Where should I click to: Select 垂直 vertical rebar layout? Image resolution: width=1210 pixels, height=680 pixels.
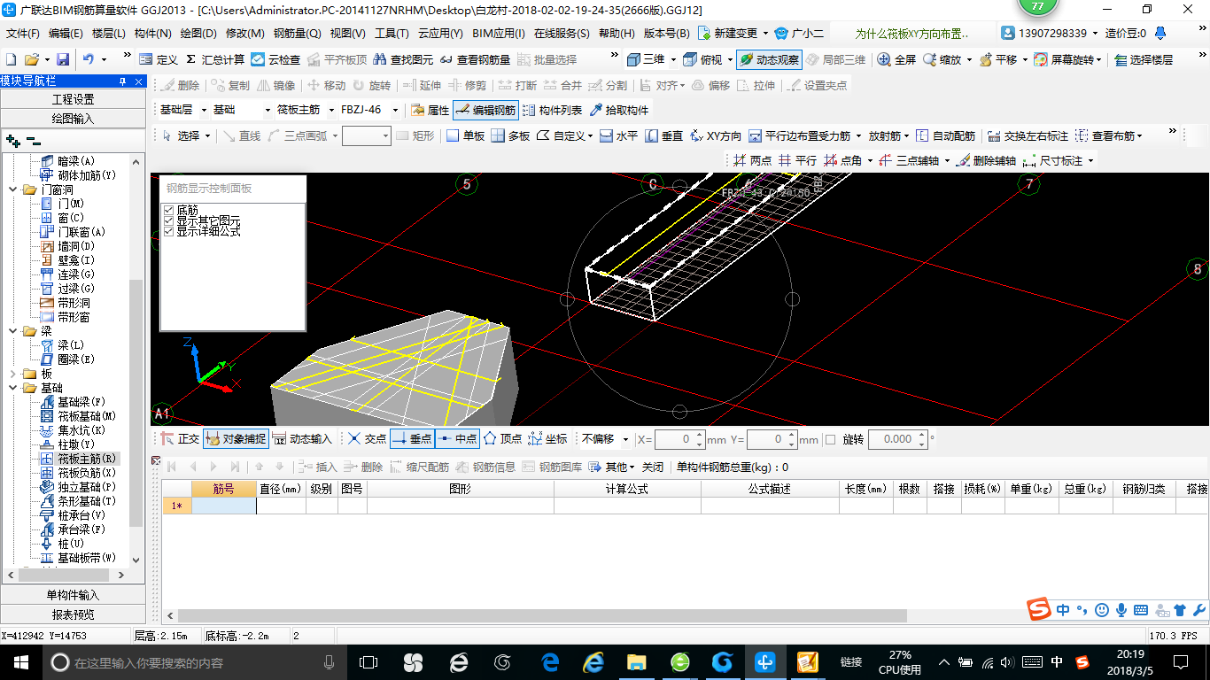coord(663,135)
